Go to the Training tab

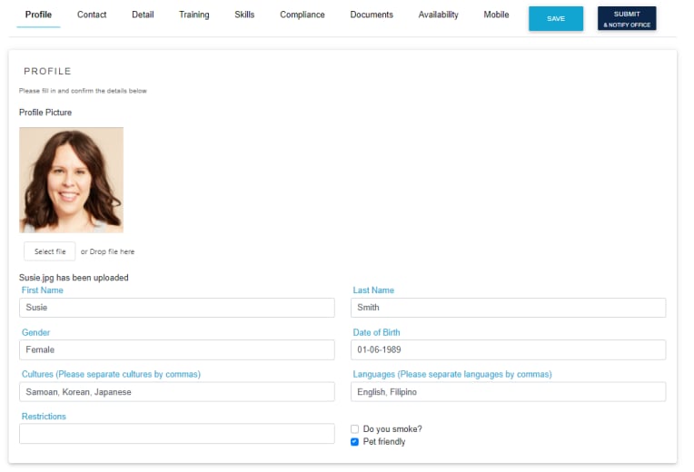pyautogui.click(x=193, y=15)
